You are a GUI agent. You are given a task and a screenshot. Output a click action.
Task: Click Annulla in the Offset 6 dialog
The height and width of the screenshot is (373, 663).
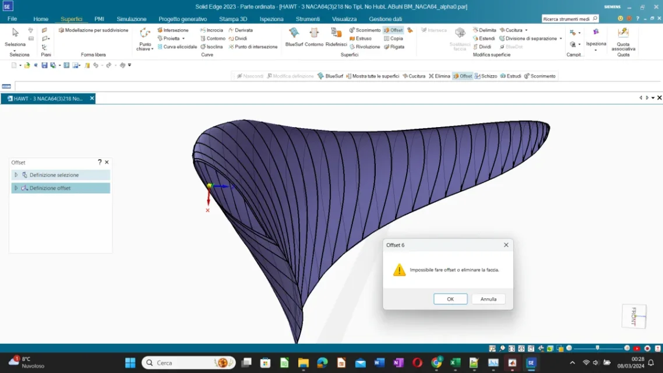pos(488,299)
